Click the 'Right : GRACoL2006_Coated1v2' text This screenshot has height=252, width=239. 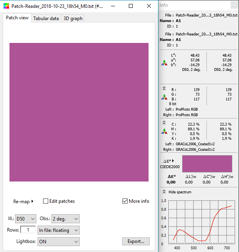189,150
